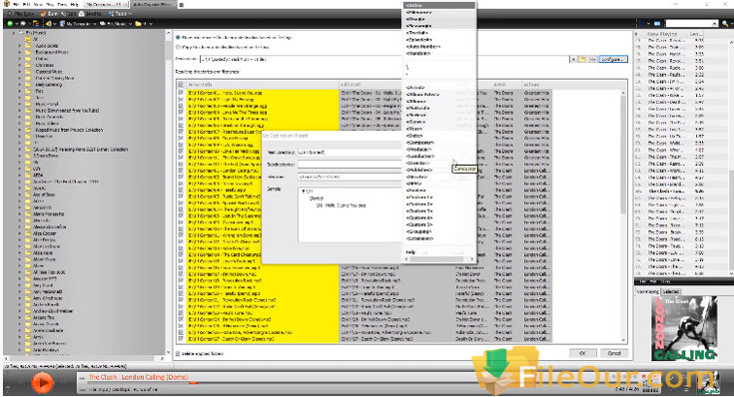The image size is (734, 397).
Task: Toggle the Delete emptied folders checkbox
Action: coord(178,354)
